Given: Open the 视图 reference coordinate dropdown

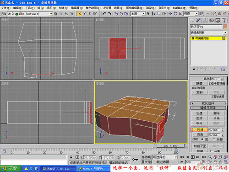Looking at the screenshot, I should (x=196, y=14).
